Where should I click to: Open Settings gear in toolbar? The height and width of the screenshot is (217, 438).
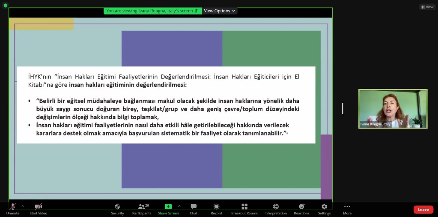[x=324, y=209]
